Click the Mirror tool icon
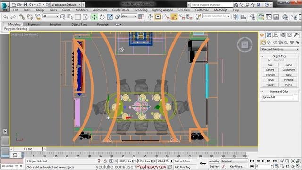Screen dimensions: 302x170 click(x=235, y=17)
